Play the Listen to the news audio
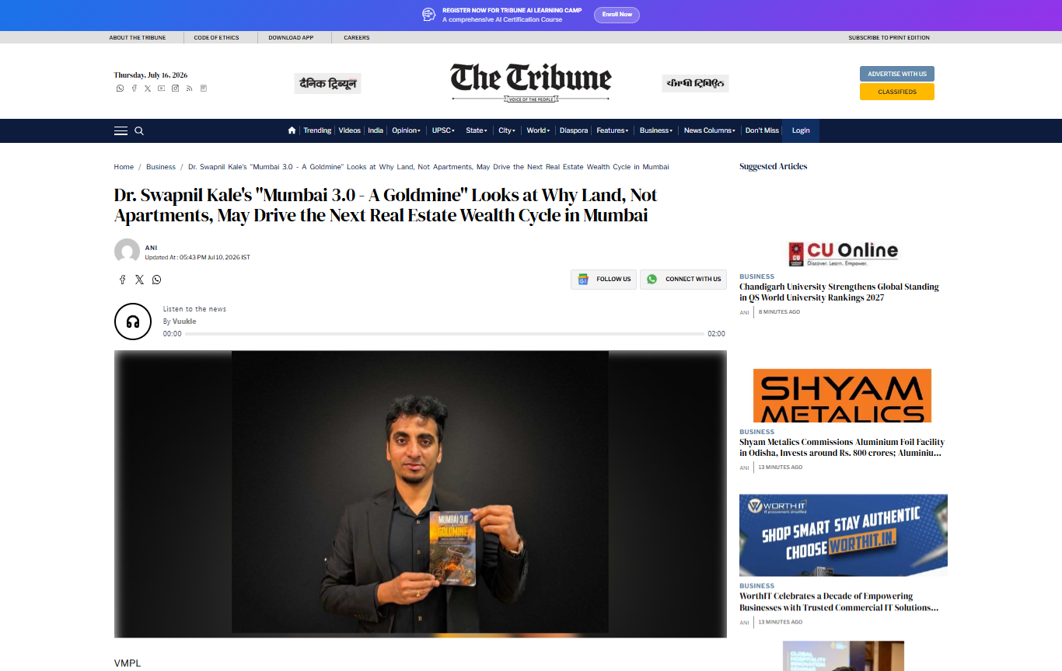 (132, 322)
